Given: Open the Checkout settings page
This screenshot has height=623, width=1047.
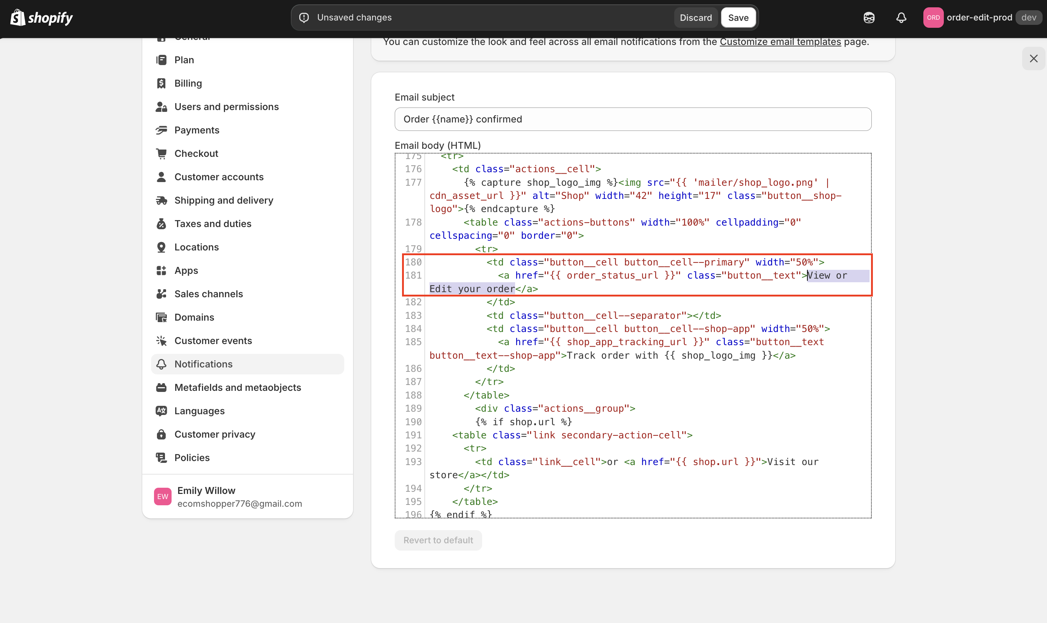Looking at the screenshot, I should (x=196, y=154).
